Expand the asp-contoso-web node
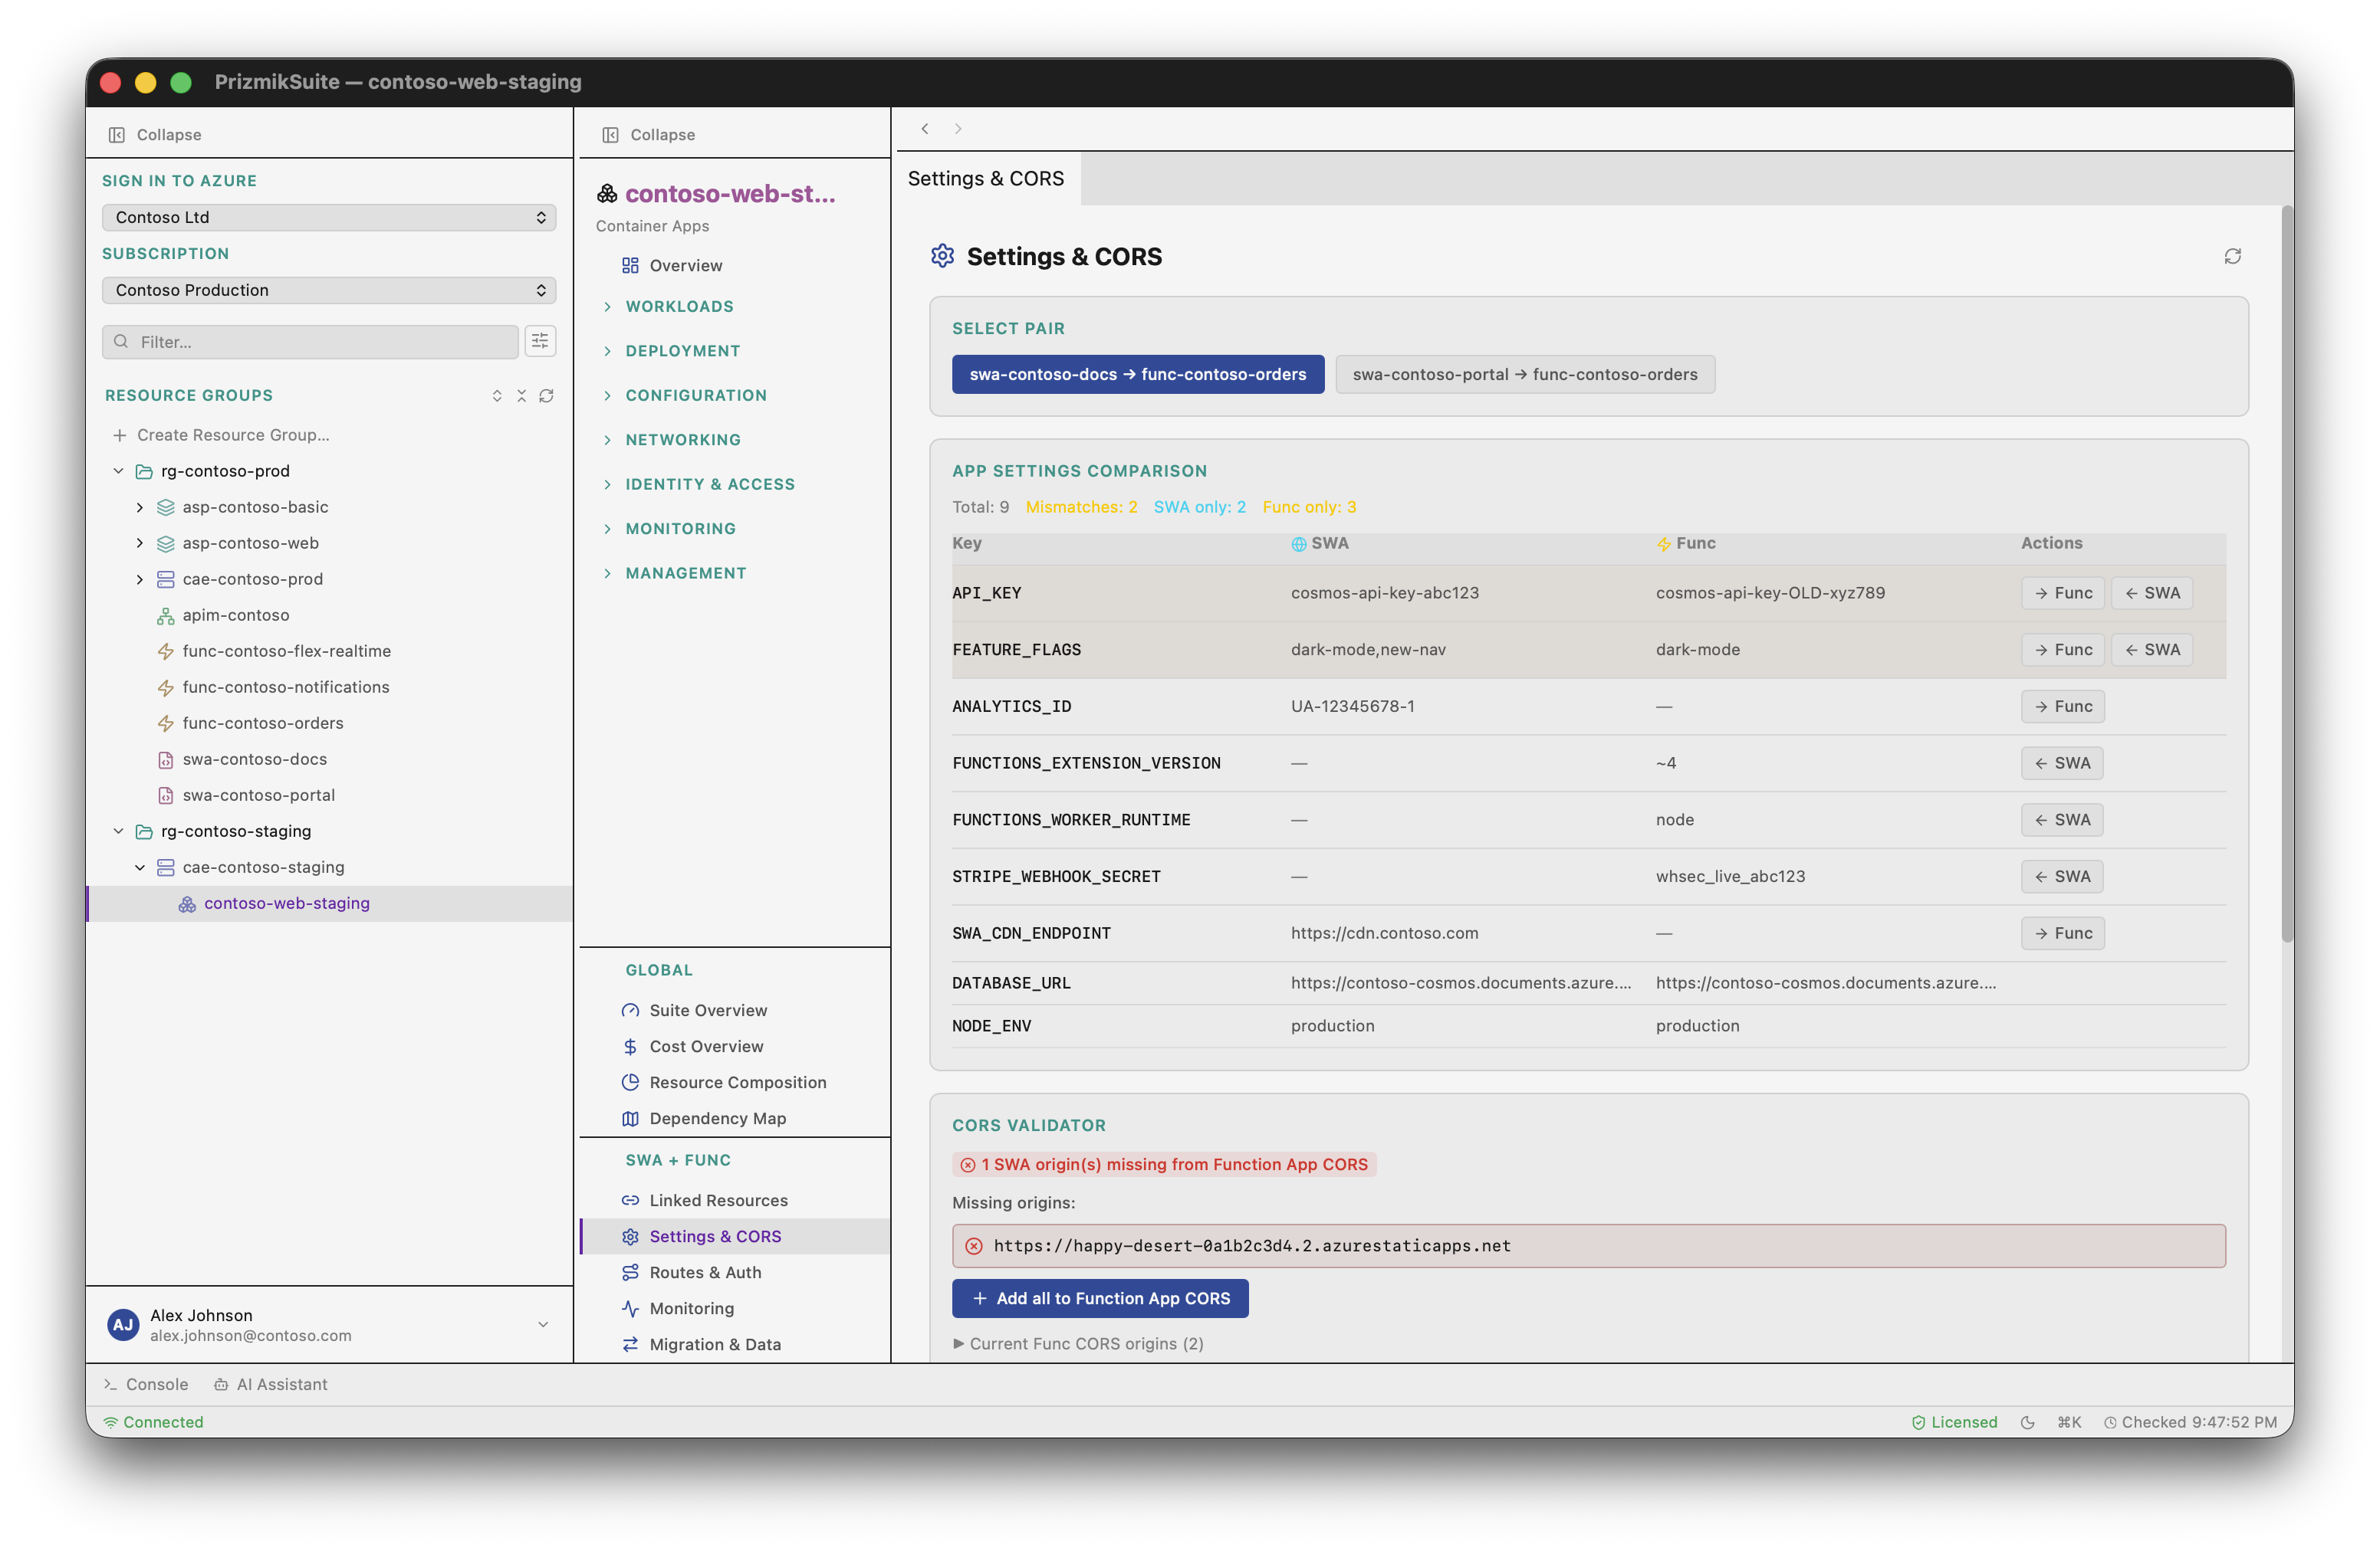2380x1551 pixels. click(140, 543)
